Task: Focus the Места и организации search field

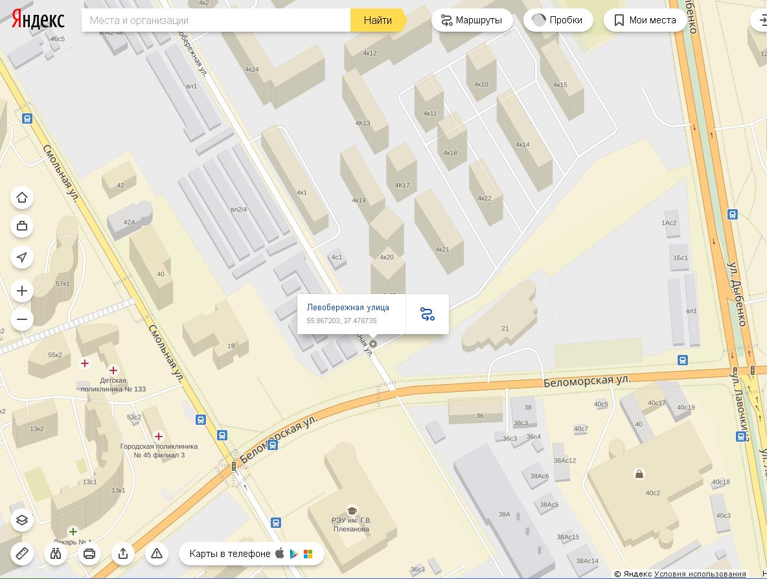Action: pos(216,20)
